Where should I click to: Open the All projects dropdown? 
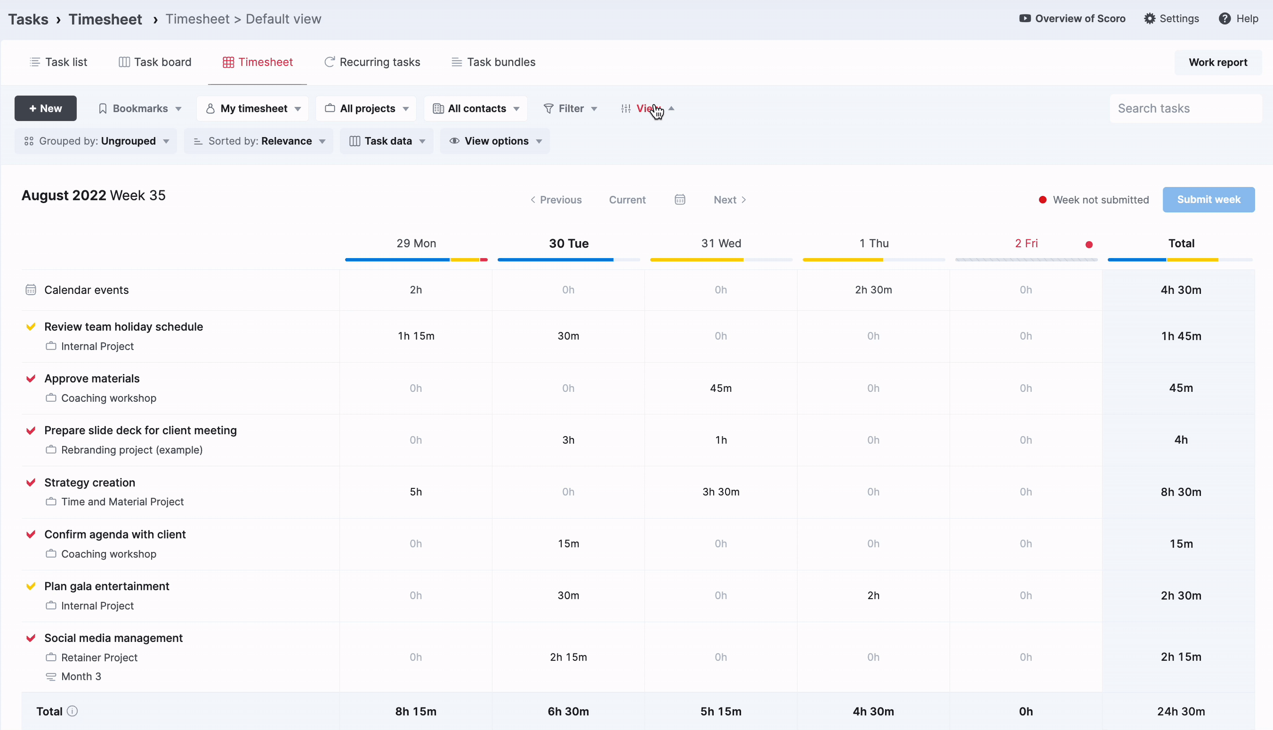point(366,108)
